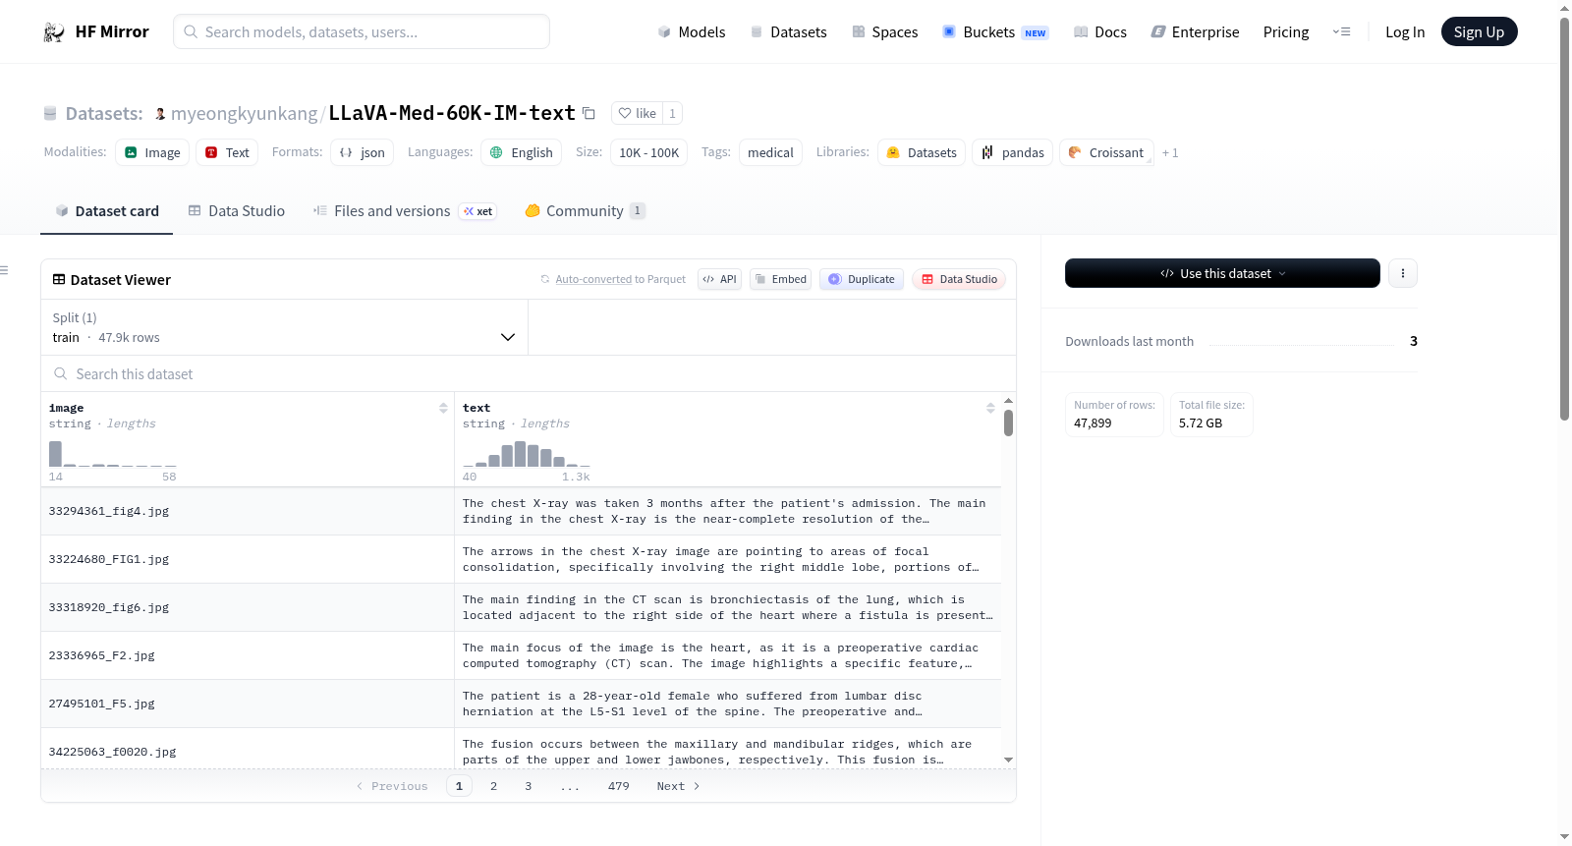1572x846 pixels.
Task: Click the three-dot options button beside Use this dataset
Action: point(1403,273)
